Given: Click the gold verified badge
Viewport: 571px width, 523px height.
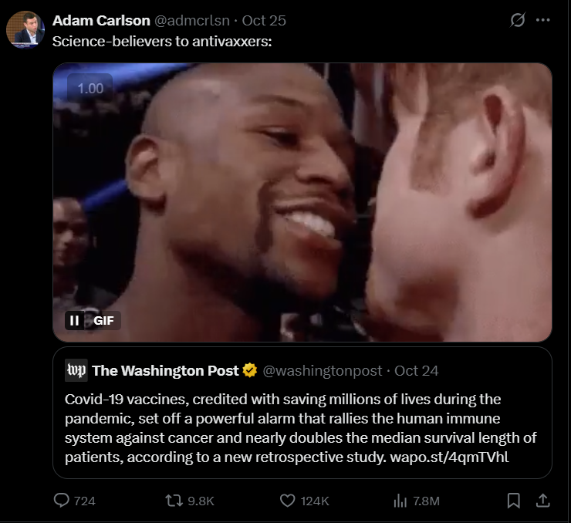Looking at the screenshot, I should tap(250, 370).
